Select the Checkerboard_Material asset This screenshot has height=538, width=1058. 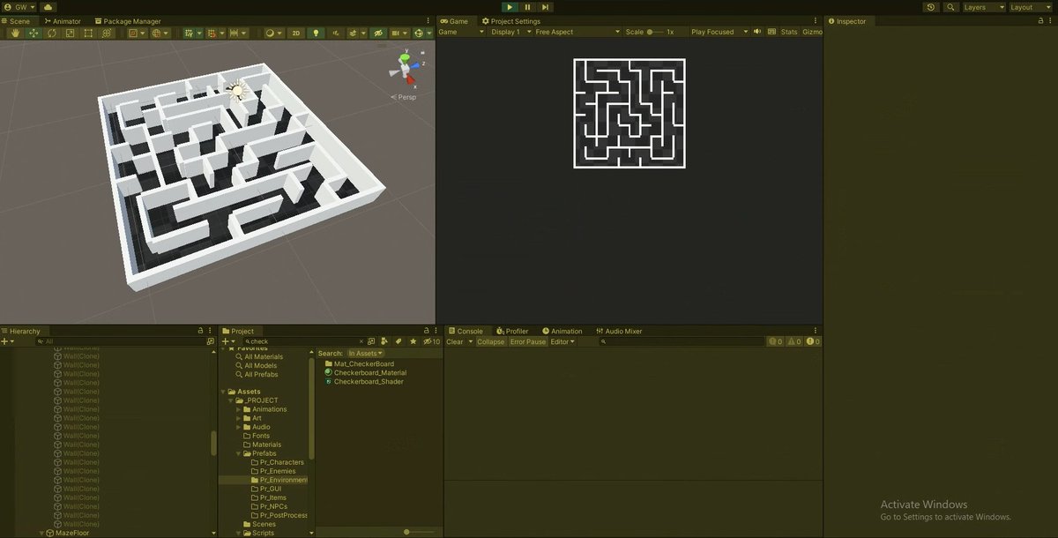pyautogui.click(x=366, y=373)
